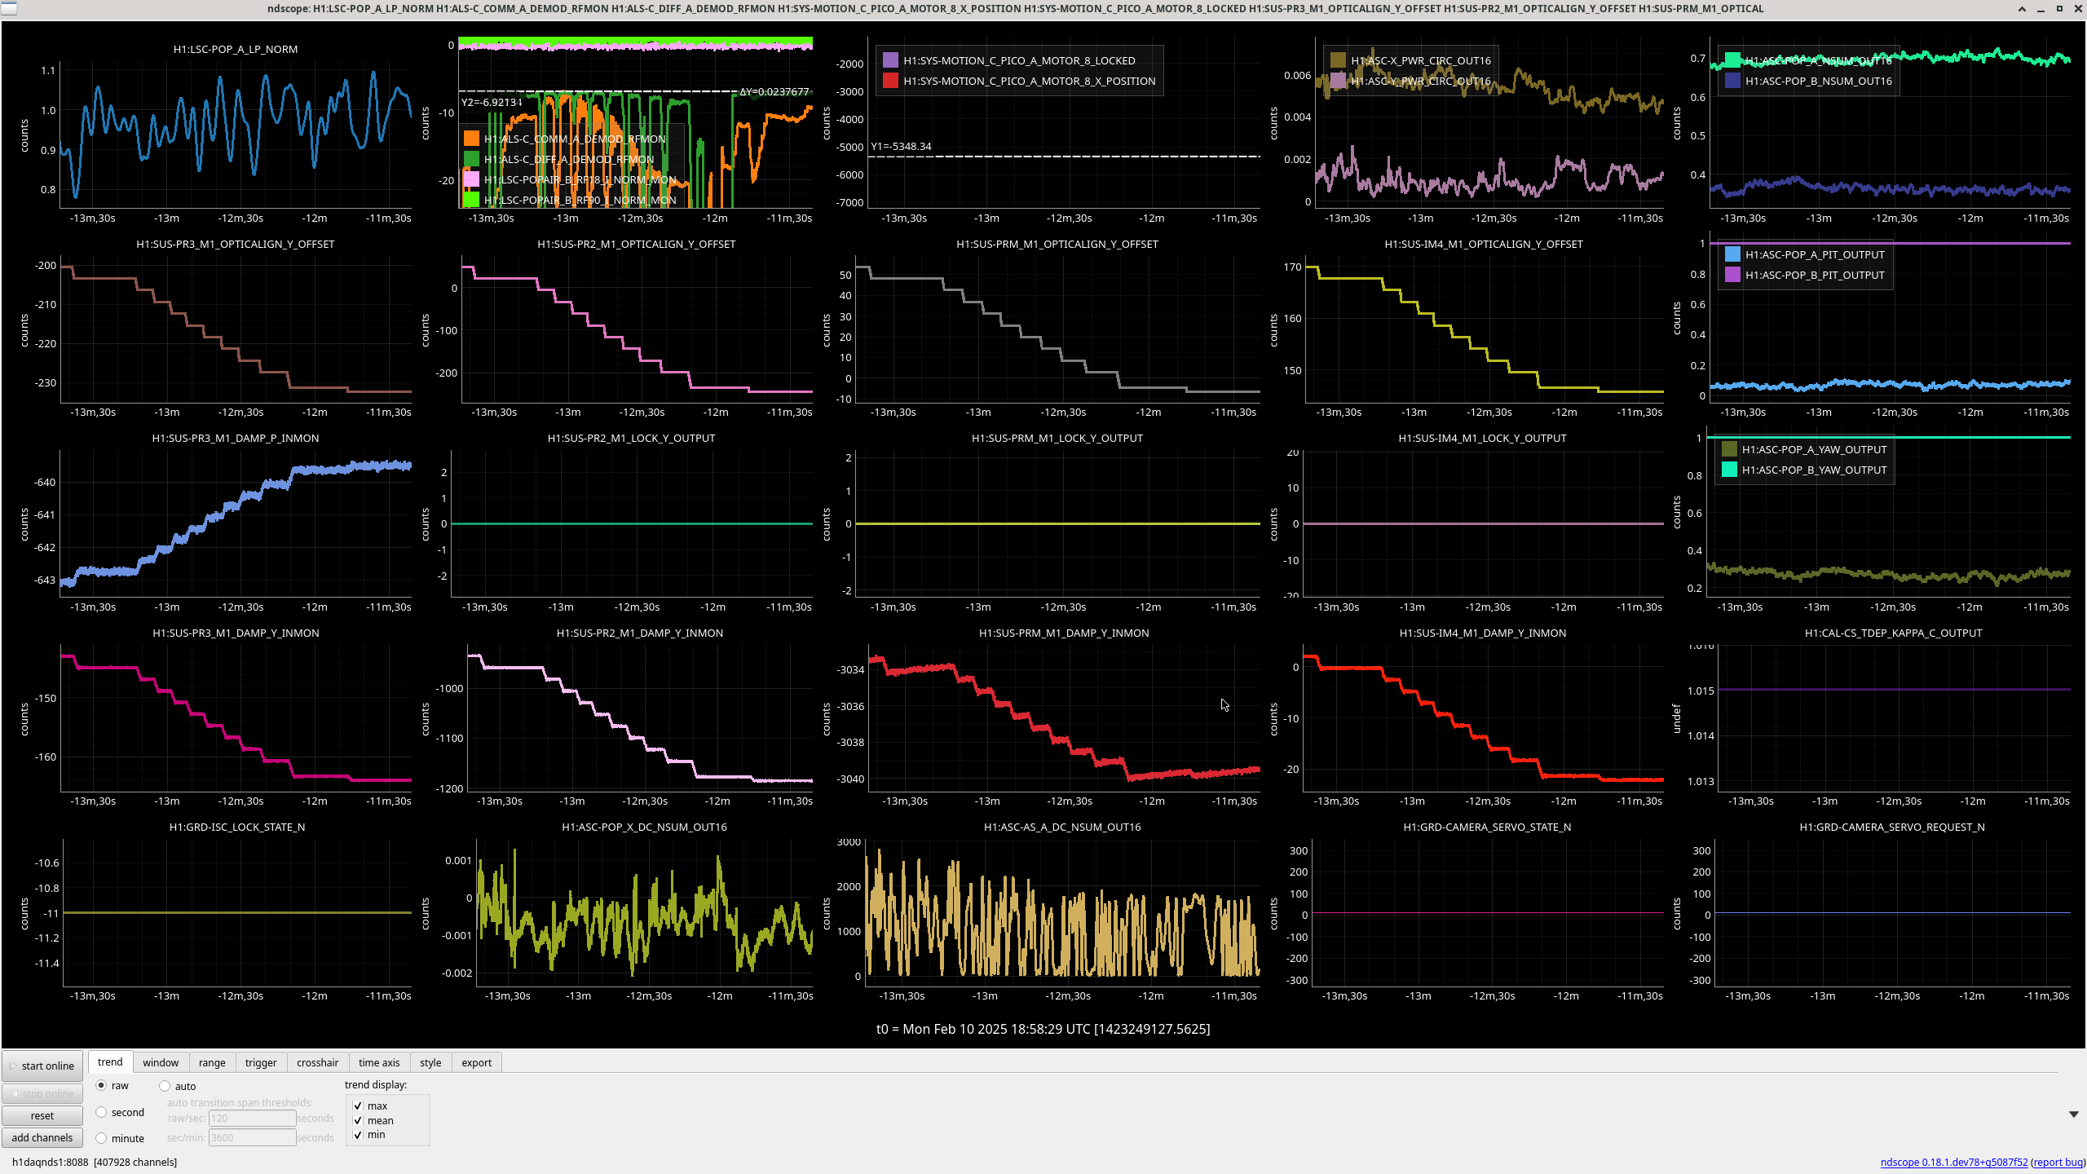Click the ASC-Y_PWR_CIRC_OUT16 legend swatch

(1338, 81)
